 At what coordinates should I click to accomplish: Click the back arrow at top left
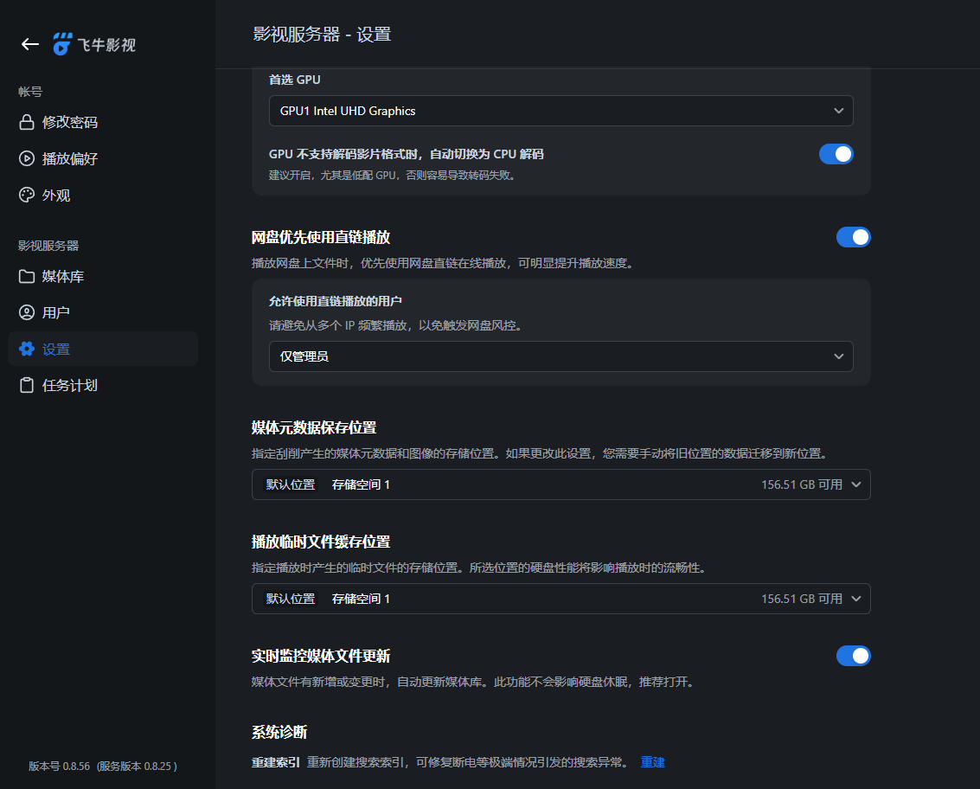pyautogui.click(x=29, y=44)
